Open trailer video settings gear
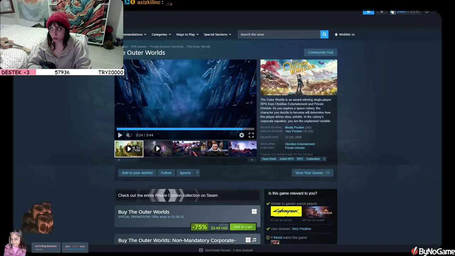Image resolution: width=455 pixels, height=256 pixels. coord(242,135)
